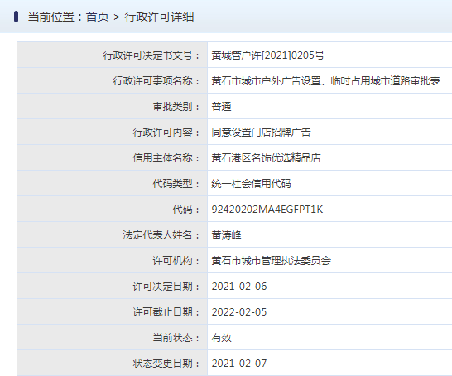452x376 pixels.
Task: Click the decision date 2021-02-06
Action: coord(239,287)
